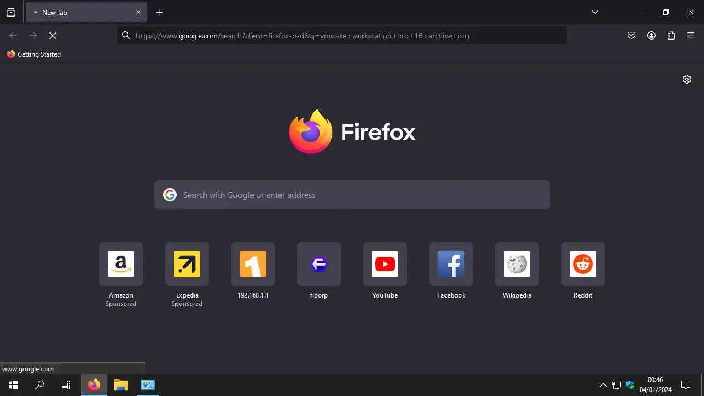Open the Windows Start menu
704x396 pixels.
13,385
